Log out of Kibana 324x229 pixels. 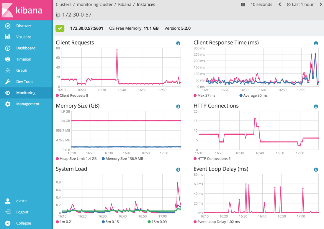(22, 212)
